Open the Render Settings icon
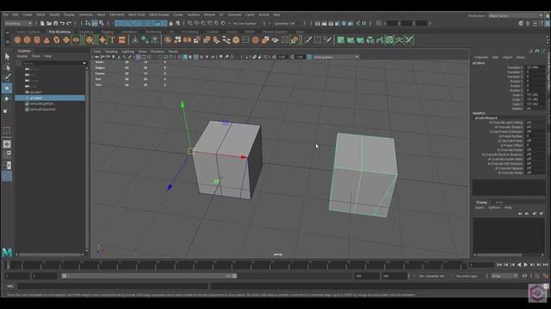This screenshot has height=309, width=551. [x=337, y=23]
